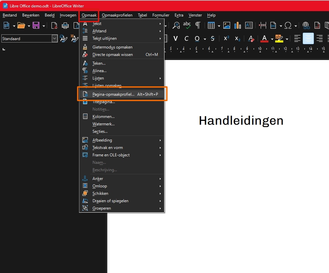Open the Tabel menu

coord(142,15)
